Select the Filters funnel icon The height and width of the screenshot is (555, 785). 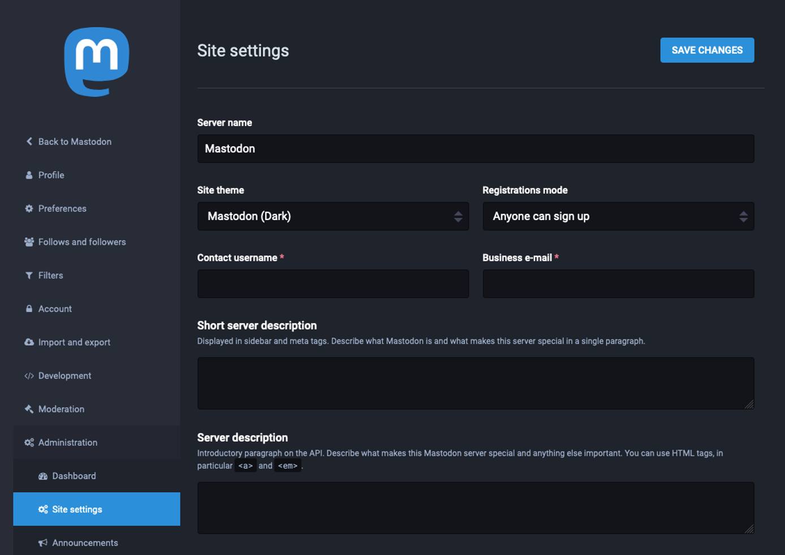[x=29, y=275]
